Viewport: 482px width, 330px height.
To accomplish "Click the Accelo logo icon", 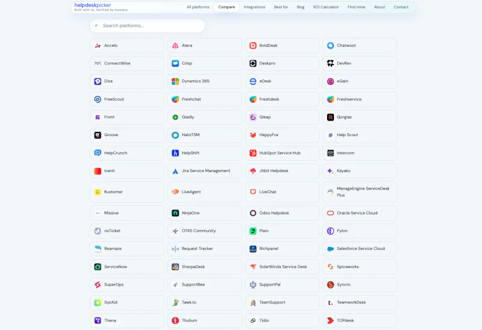I will pos(98,46).
